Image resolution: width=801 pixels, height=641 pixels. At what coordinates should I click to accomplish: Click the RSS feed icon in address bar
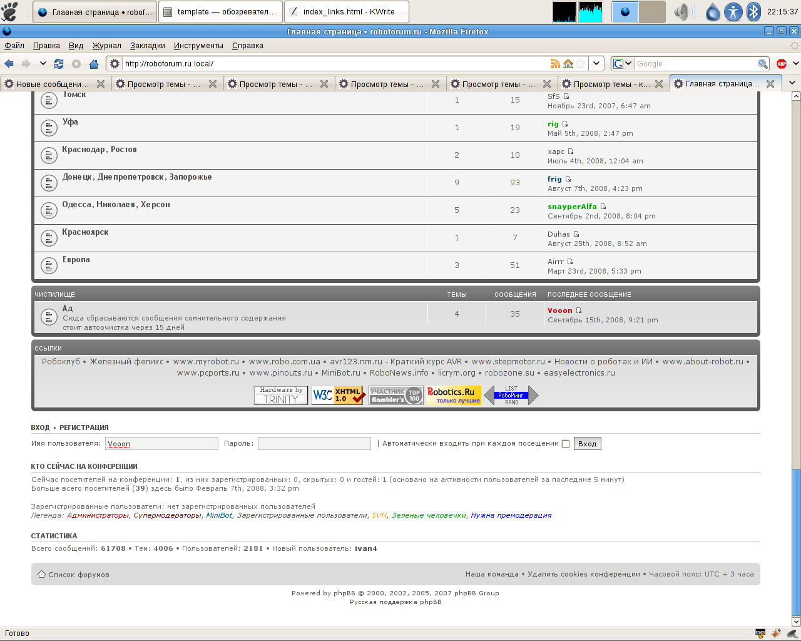[554, 64]
